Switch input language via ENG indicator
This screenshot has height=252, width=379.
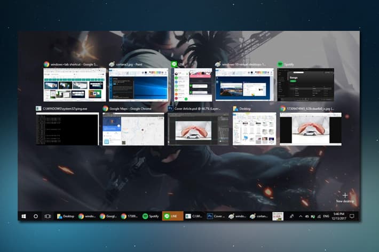pyautogui.click(x=326, y=216)
